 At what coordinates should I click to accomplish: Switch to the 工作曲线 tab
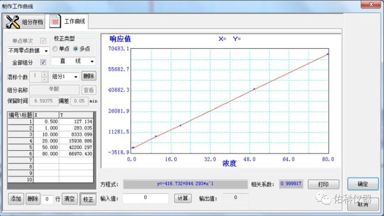tap(74, 21)
